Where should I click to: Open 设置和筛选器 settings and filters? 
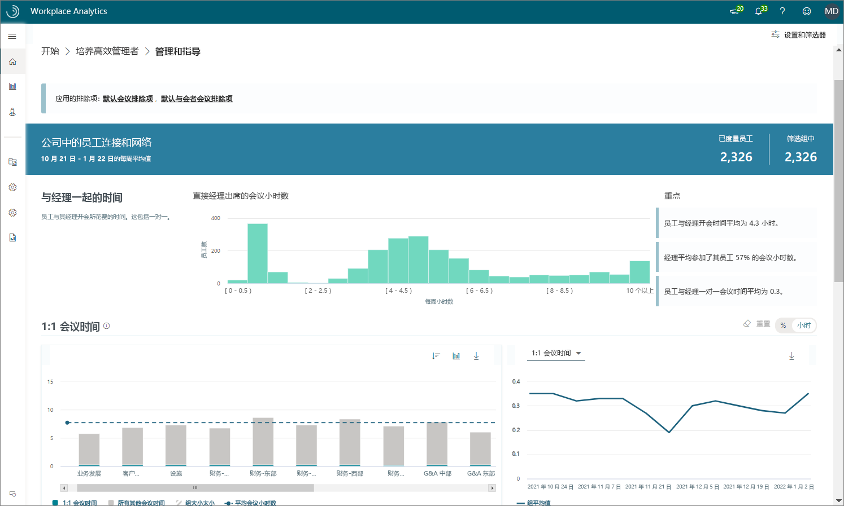tap(799, 35)
